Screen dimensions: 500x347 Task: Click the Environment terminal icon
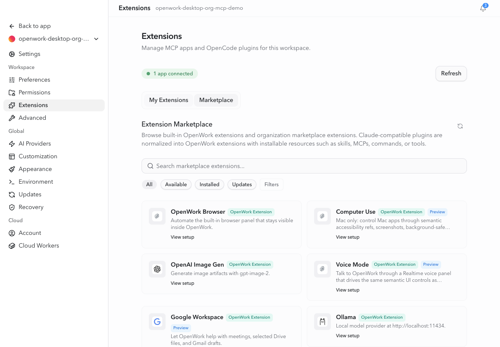[12, 182]
